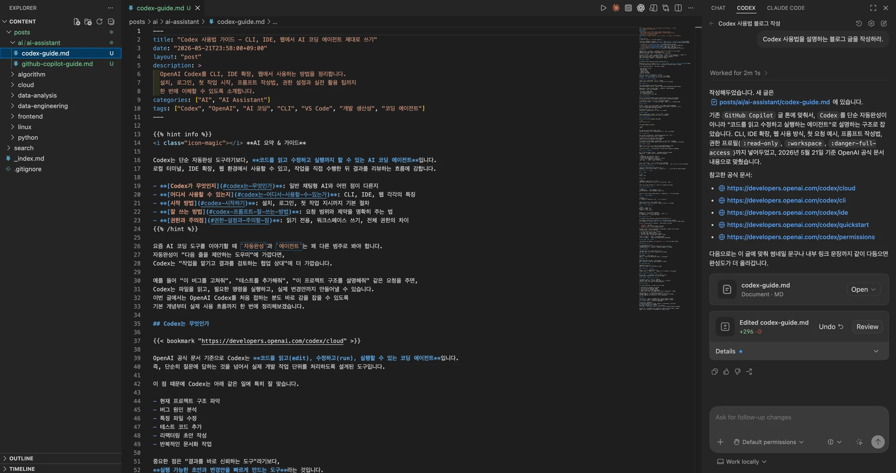Viewport: 896px width, 473px height.
Task: Open editor More Actions ellipsis menu
Action: tap(691, 8)
